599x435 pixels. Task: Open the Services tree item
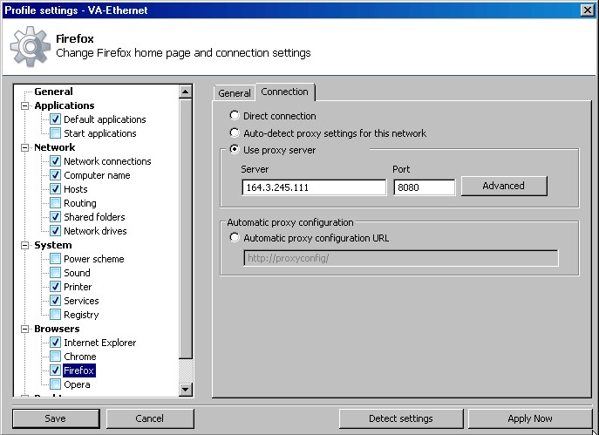81,301
